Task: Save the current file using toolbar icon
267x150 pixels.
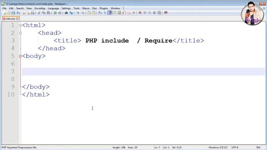Action: 13,13
